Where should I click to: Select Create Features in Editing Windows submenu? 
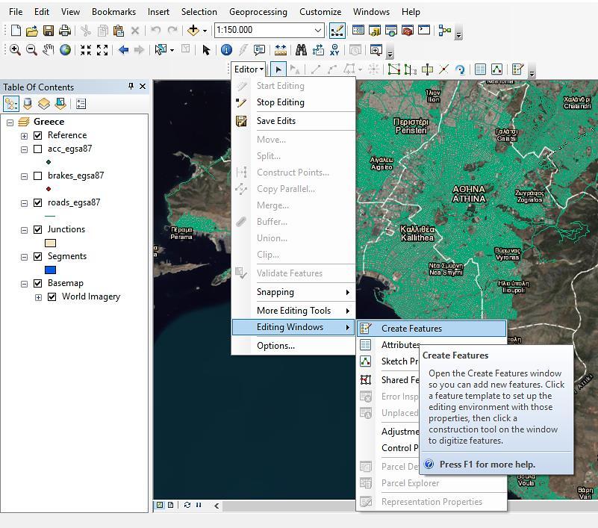[432, 329]
